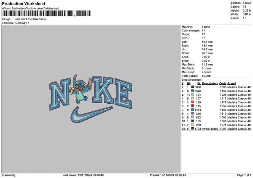This screenshot has height=178, width=253.
Task: Click the 'Colorway 1' value
Action: tap(22, 23)
